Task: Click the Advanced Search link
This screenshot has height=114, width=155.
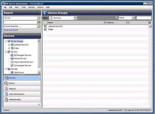Action: point(11,30)
